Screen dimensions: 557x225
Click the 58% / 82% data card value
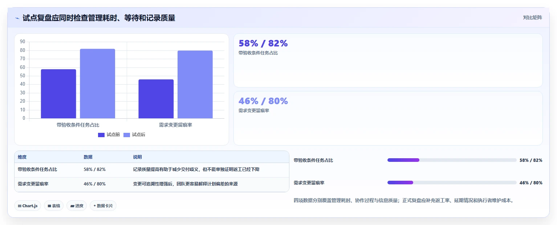click(x=263, y=44)
